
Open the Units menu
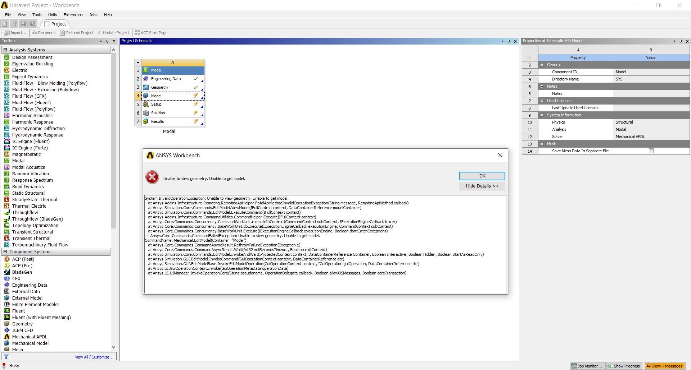pos(53,15)
